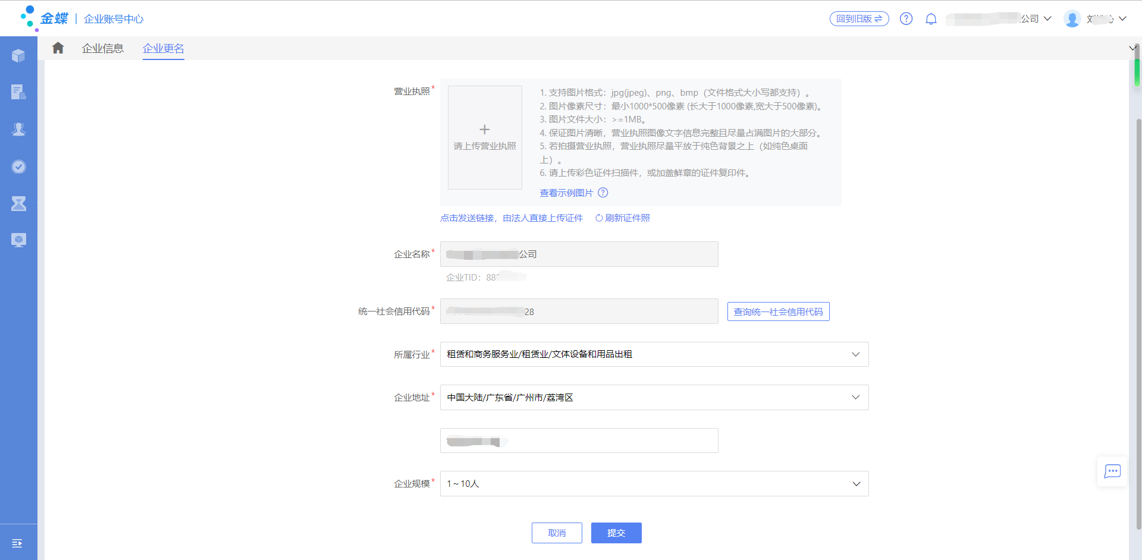Open the help question mark icon
This screenshot has width=1142, height=560.
tap(906, 19)
